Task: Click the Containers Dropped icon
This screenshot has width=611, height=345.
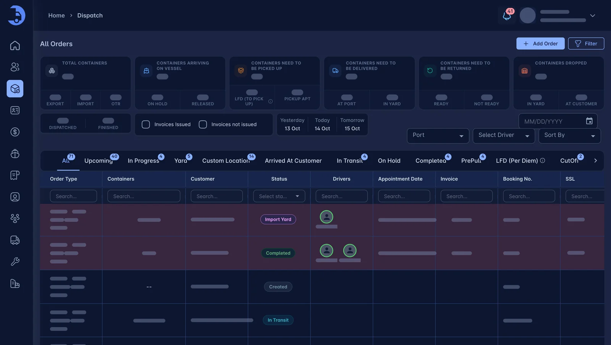Action: click(x=525, y=71)
